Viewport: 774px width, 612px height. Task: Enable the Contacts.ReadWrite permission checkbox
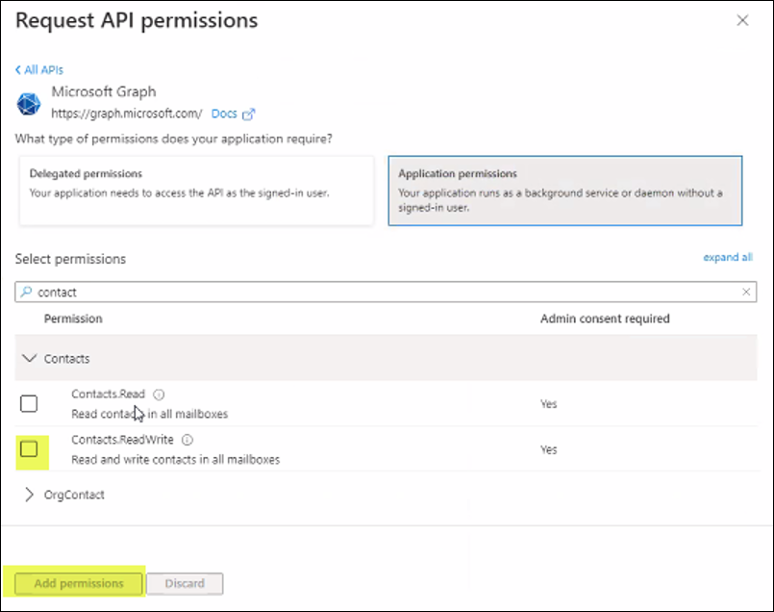29,449
